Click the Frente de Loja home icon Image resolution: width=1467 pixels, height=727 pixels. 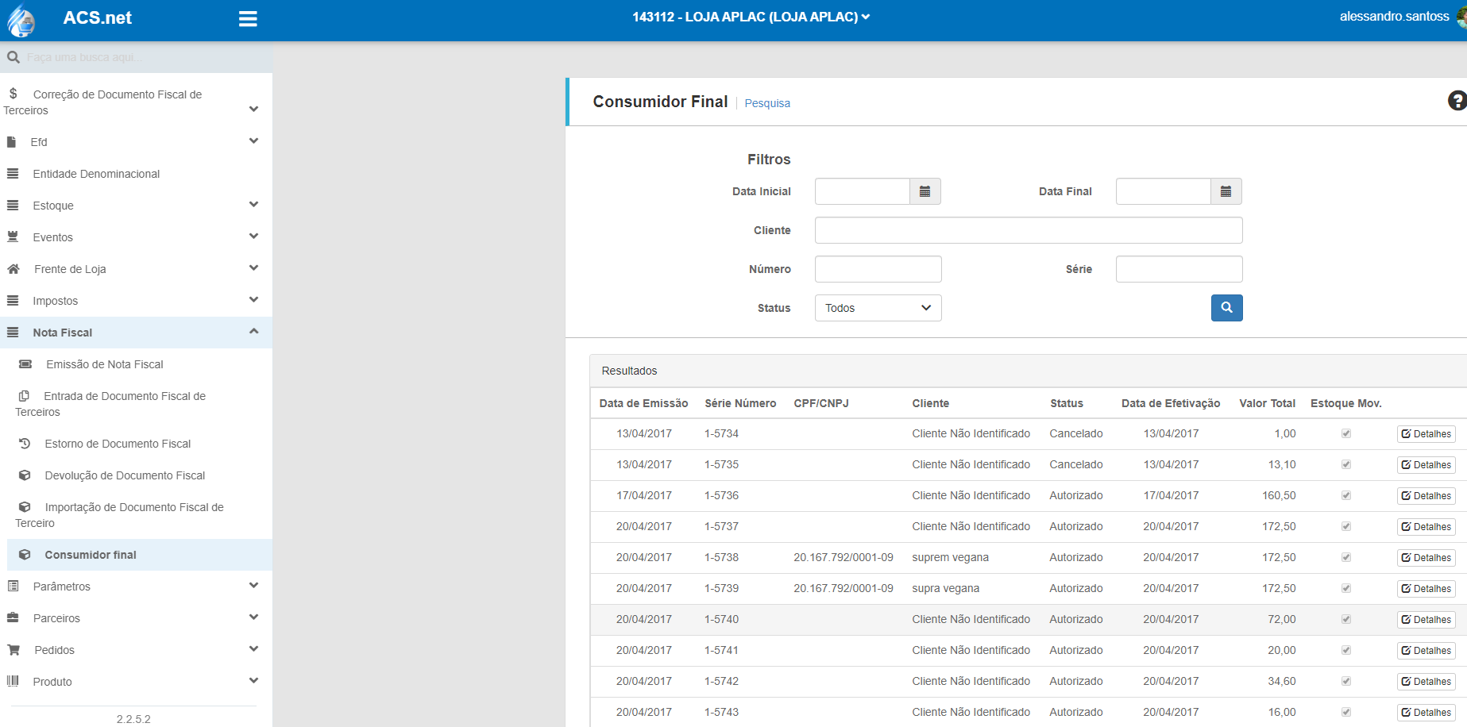[x=14, y=269]
